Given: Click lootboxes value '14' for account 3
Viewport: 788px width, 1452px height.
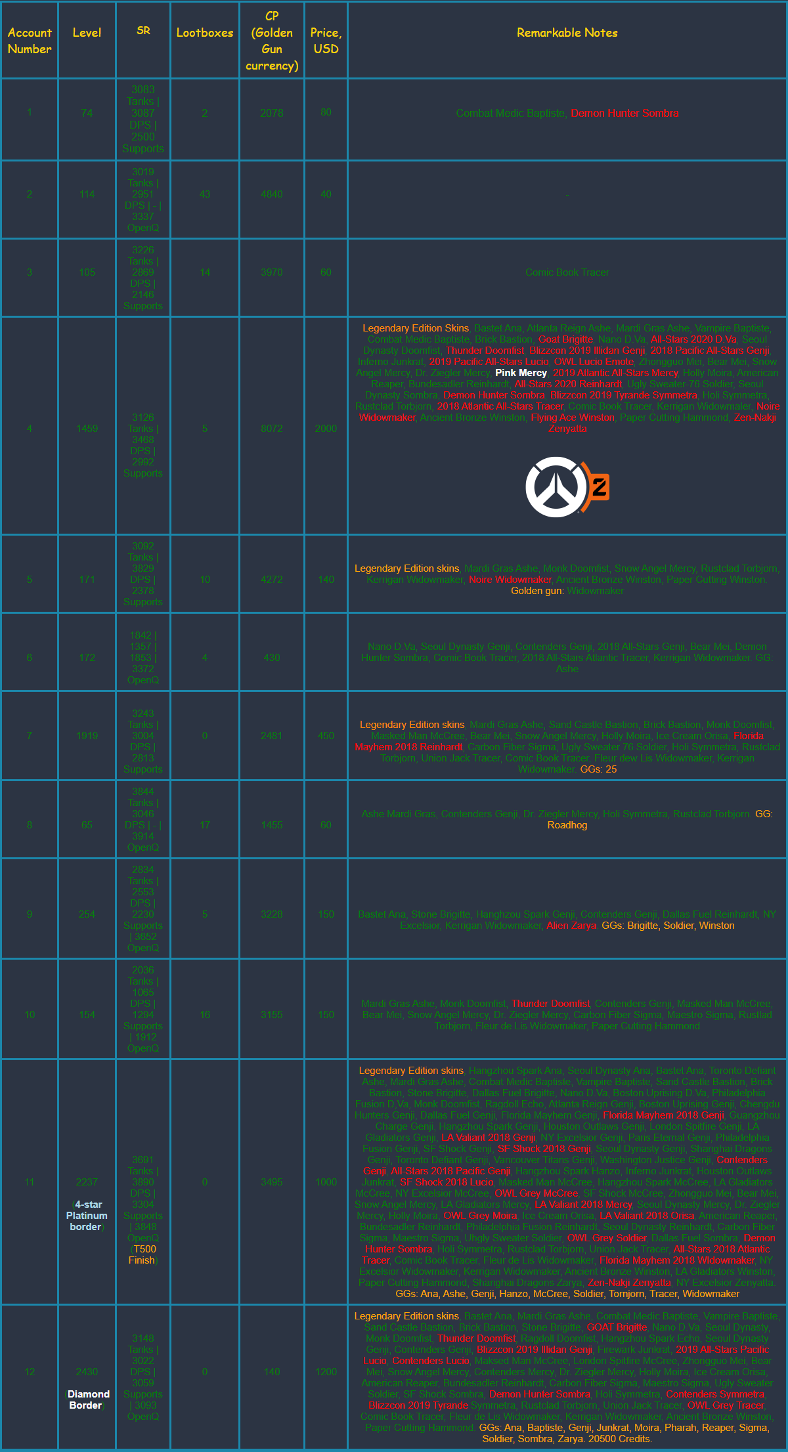Looking at the screenshot, I should click(205, 272).
